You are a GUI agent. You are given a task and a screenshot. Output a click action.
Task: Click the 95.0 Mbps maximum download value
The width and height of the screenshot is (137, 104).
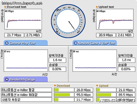(x=84, y=95)
